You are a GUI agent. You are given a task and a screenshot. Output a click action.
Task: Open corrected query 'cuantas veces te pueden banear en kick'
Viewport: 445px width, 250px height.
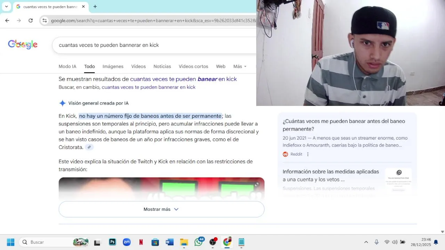pyautogui.click(x=183, y=79)
